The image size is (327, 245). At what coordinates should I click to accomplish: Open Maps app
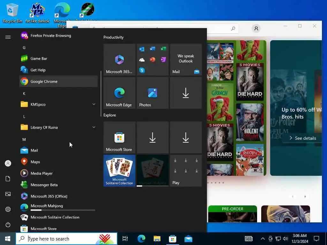pos(58,162)
